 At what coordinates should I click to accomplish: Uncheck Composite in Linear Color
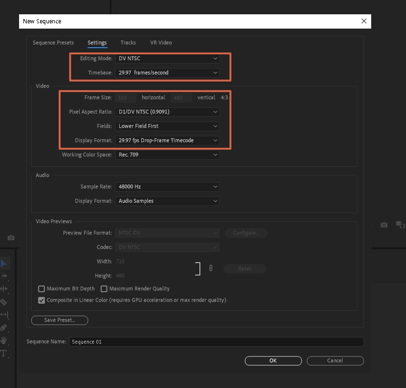point(42,300)
